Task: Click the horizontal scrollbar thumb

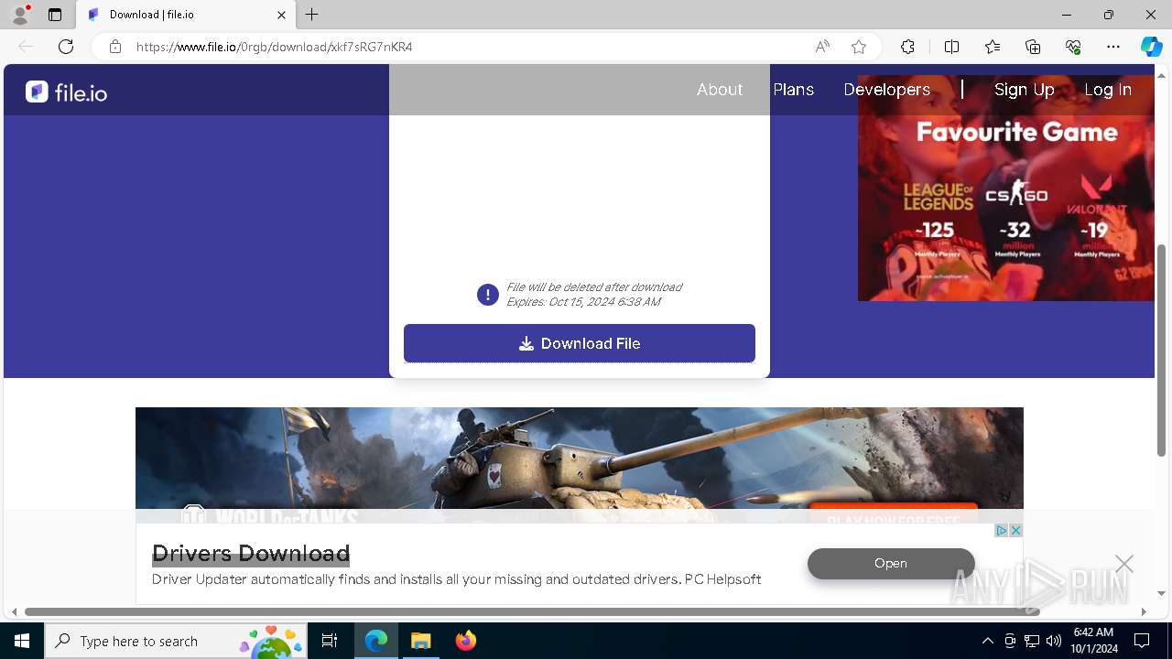Action: 532,611
